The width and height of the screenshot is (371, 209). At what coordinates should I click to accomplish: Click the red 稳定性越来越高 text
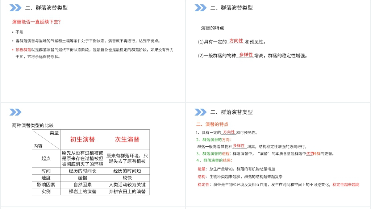pos(346,185)
